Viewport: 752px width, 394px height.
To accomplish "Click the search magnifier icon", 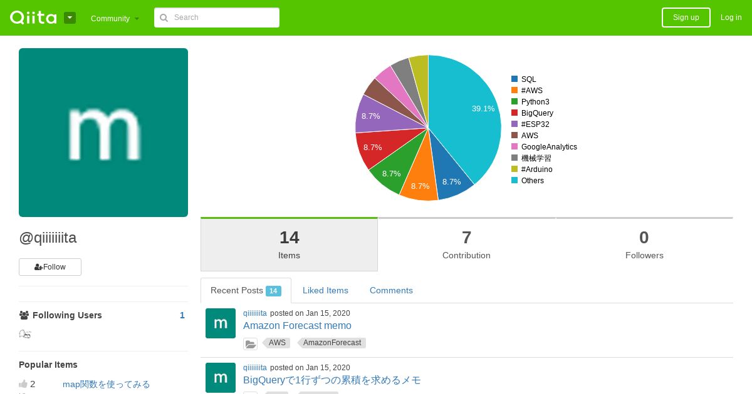I will click(x=164, y=18).
